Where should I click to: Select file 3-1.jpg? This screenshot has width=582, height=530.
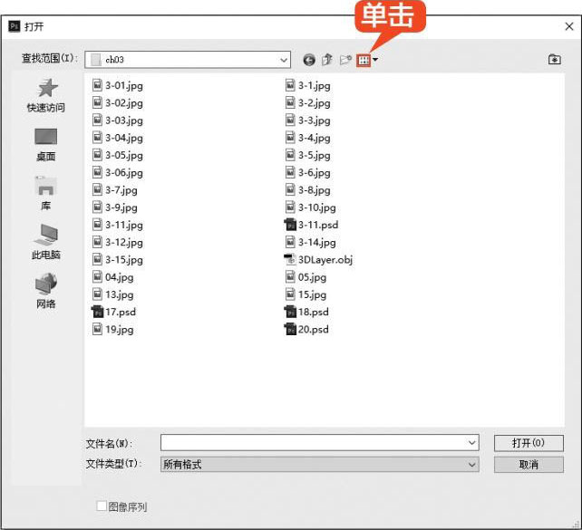click(307, 85)
